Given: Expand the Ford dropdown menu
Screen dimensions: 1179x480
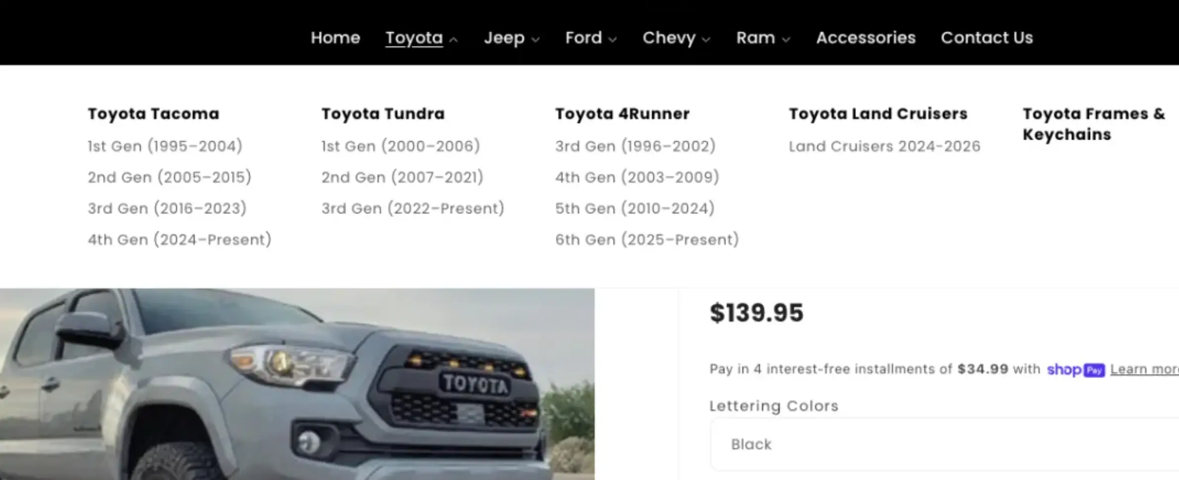Looking at the screenshot, I should click(x=590, y=38).
